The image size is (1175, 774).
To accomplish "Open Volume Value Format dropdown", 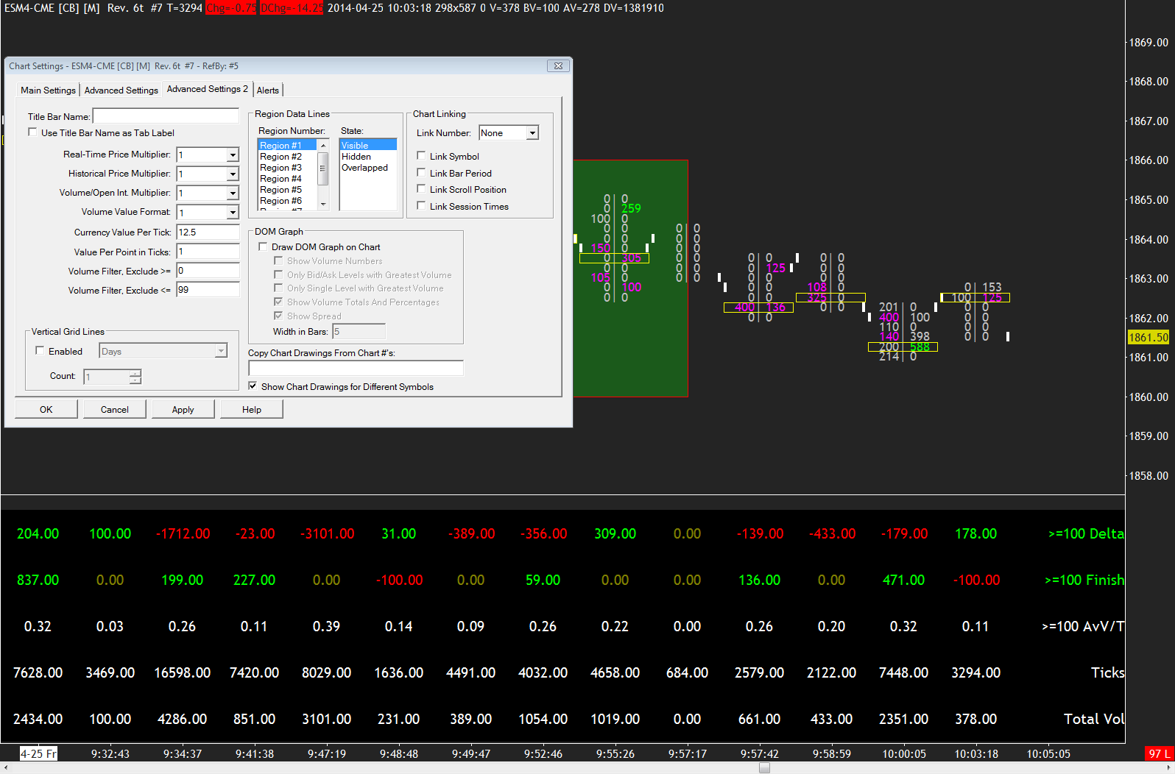I will point(233,213).
